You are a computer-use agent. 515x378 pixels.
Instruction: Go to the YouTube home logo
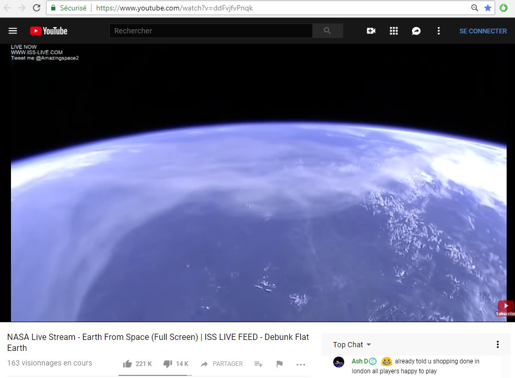point(49,31)
